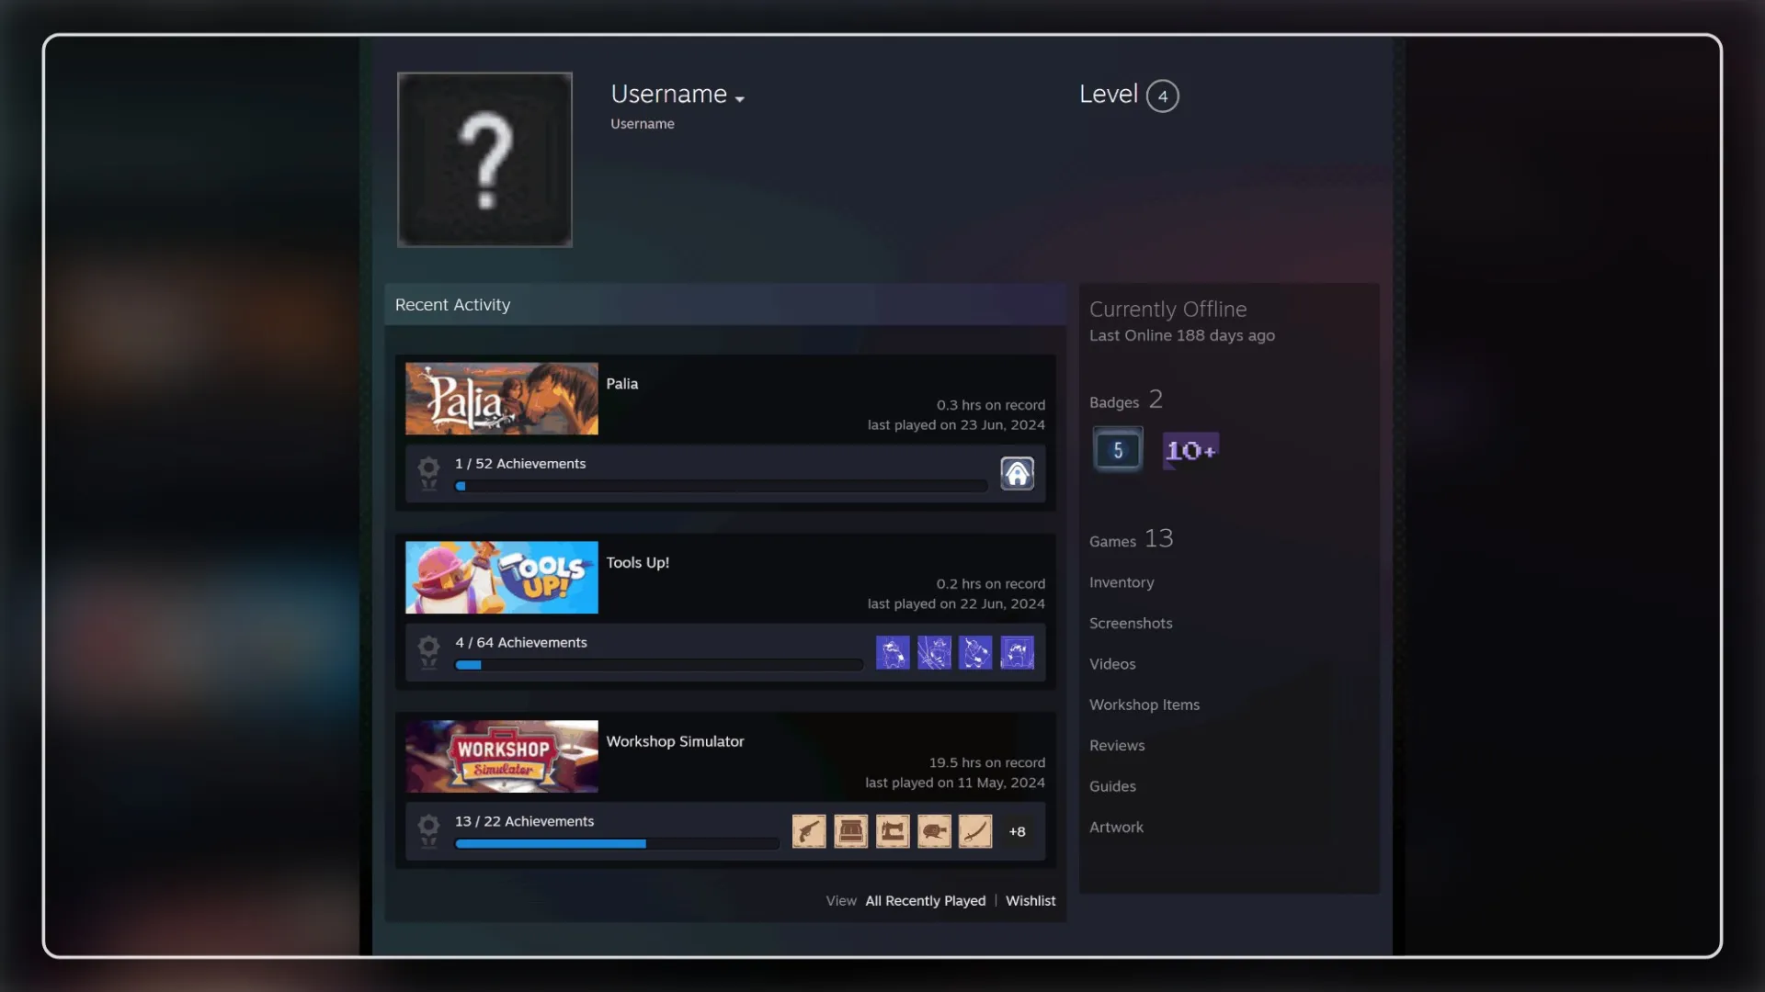Click fourth Tools Up! achievement icon
Image resolution: width=1765 pixels, height=992 pixels.
(1017, 653)
